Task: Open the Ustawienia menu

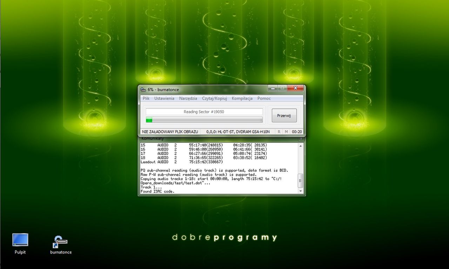Action: pos(164,98)
